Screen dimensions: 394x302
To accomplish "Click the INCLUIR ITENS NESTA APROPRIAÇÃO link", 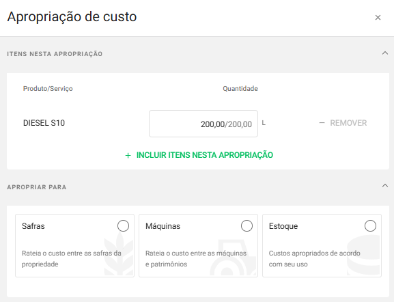I will [x=205, y=155].
